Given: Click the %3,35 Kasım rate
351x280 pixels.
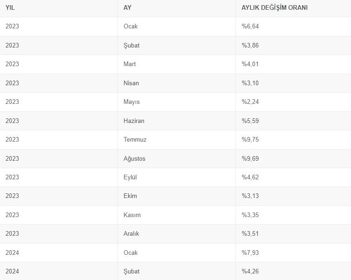Looking at the screenshot, I should point(250,215).
